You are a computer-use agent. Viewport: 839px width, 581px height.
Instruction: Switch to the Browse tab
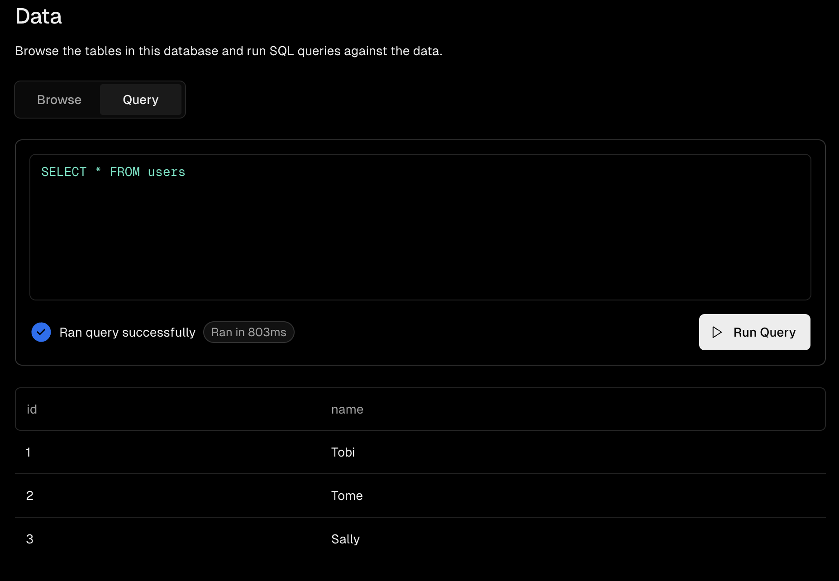59,100
